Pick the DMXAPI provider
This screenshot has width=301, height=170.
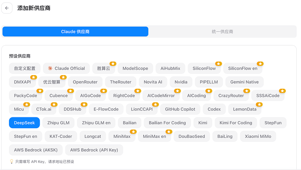(x=23, y=82)
